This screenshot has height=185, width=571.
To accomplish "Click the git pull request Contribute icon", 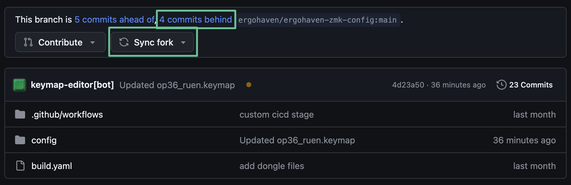I will point(28,42).
